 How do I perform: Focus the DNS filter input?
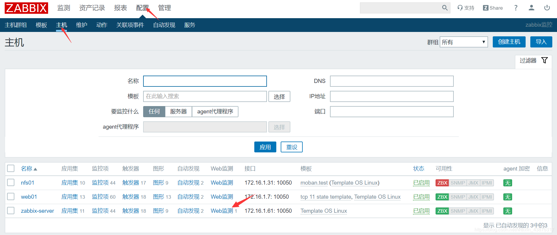coord(392,81)
